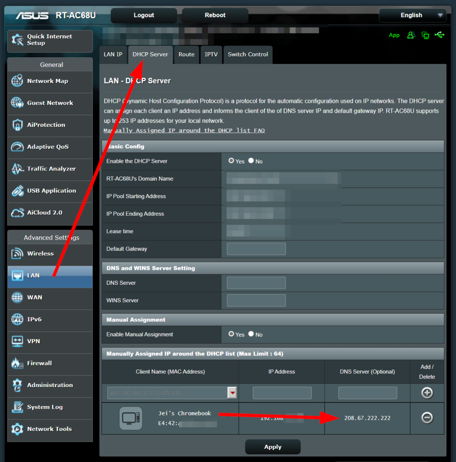Open the Manually Assigned IP FAQ link
The width and height of the screenshot is (456, 462).
click(x=184, y=130)
